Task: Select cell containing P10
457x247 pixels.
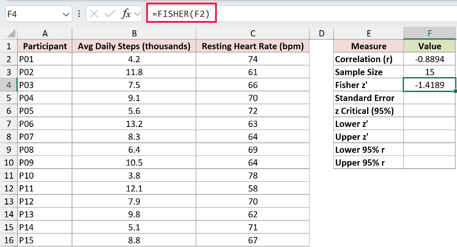Action: [x=45, y=176]
